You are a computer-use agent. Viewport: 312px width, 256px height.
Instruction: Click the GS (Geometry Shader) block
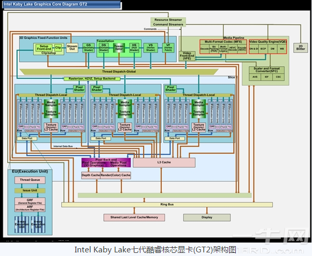tap(89, 48)
